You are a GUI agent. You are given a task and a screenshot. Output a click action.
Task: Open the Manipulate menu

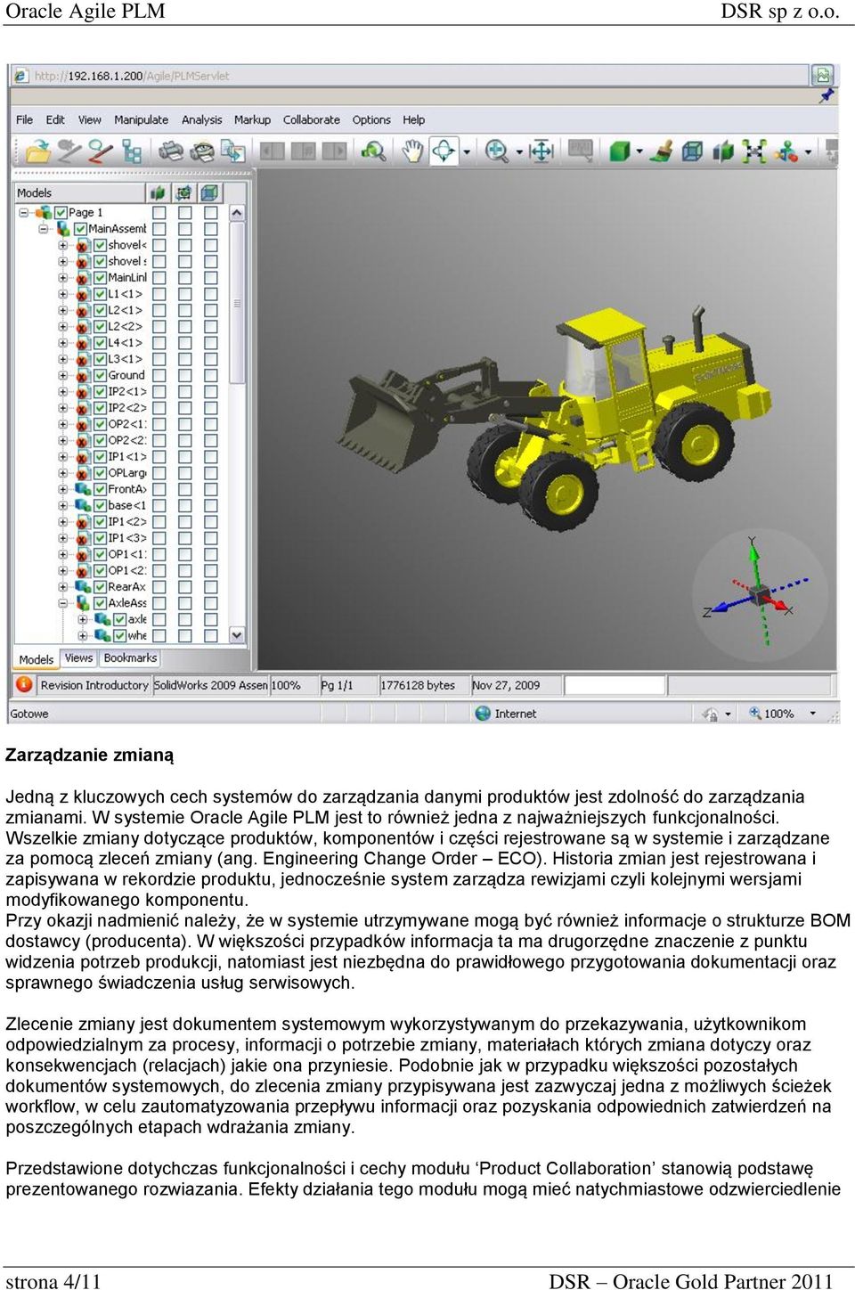141,119
